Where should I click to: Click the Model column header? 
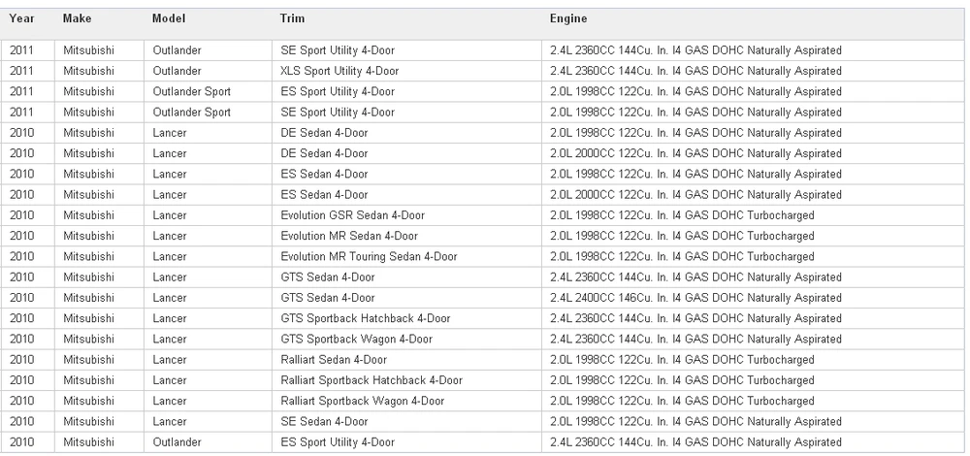click(168, 18)
